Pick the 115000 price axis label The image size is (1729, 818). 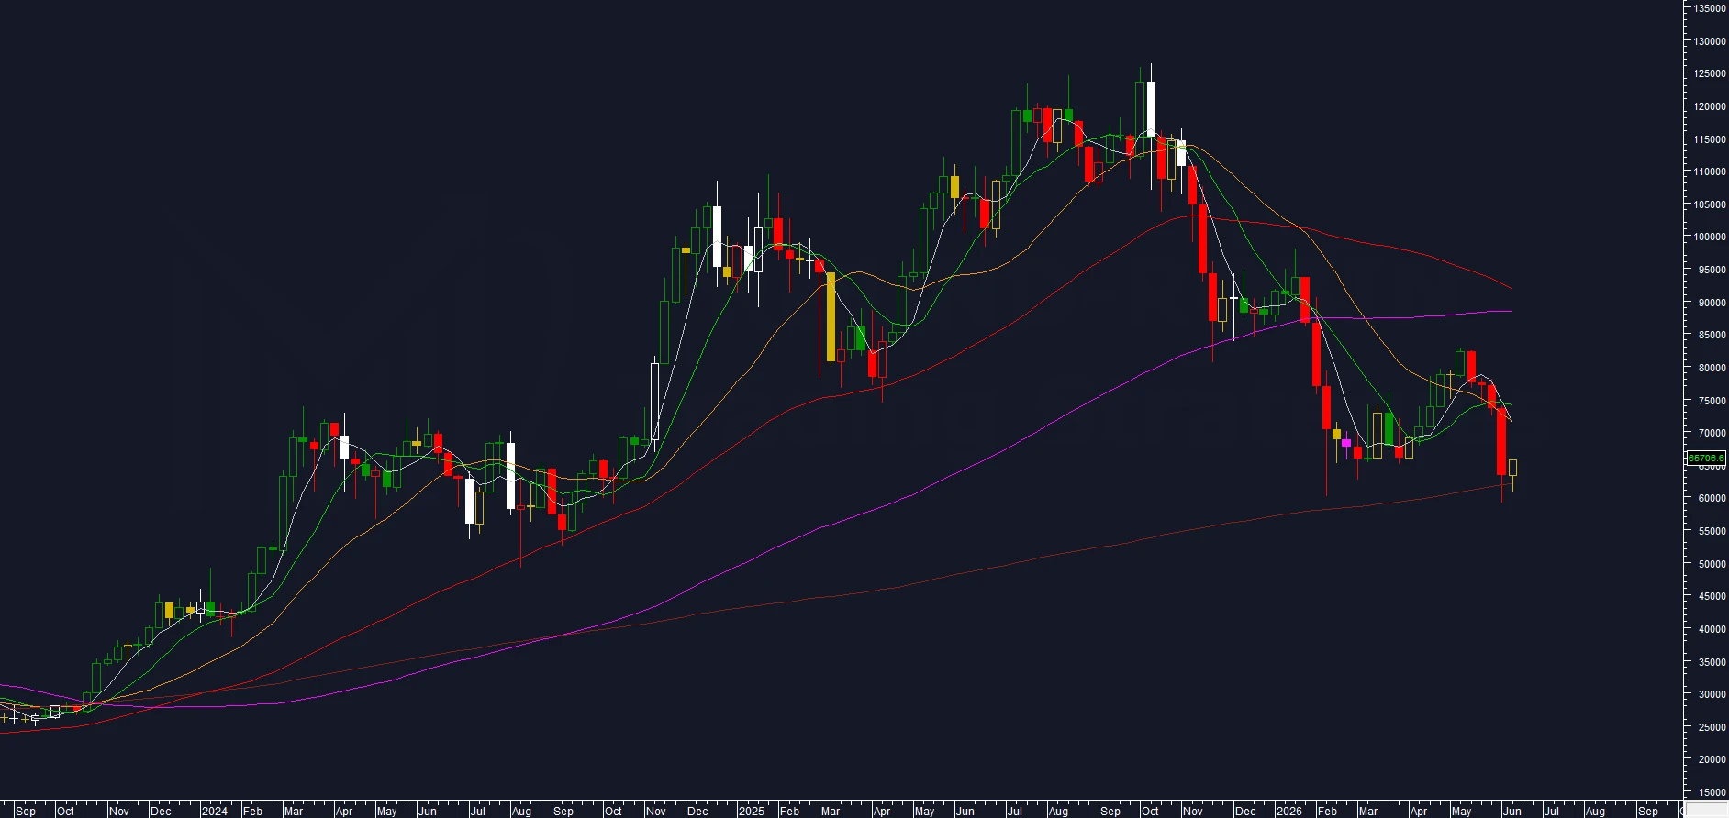pos(1710,139)
